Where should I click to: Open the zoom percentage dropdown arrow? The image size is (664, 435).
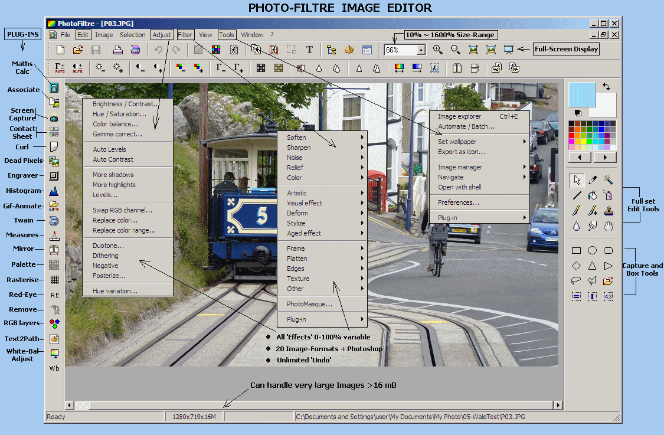tap(421, 50)
